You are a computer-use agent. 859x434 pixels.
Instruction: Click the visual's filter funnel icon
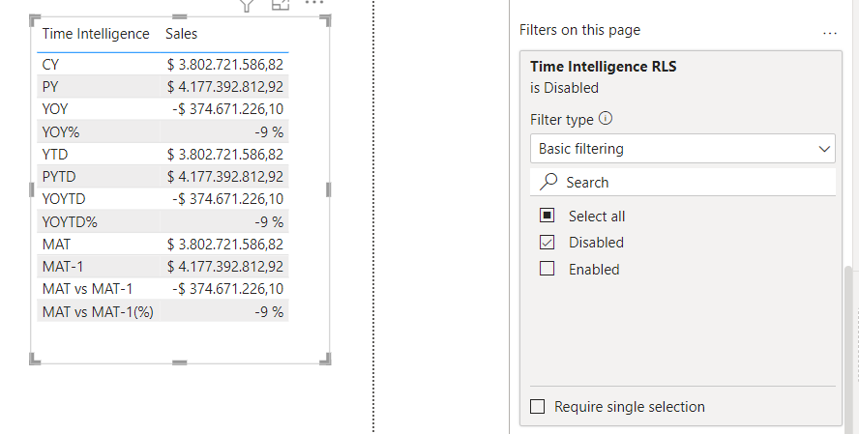(247, 5)
